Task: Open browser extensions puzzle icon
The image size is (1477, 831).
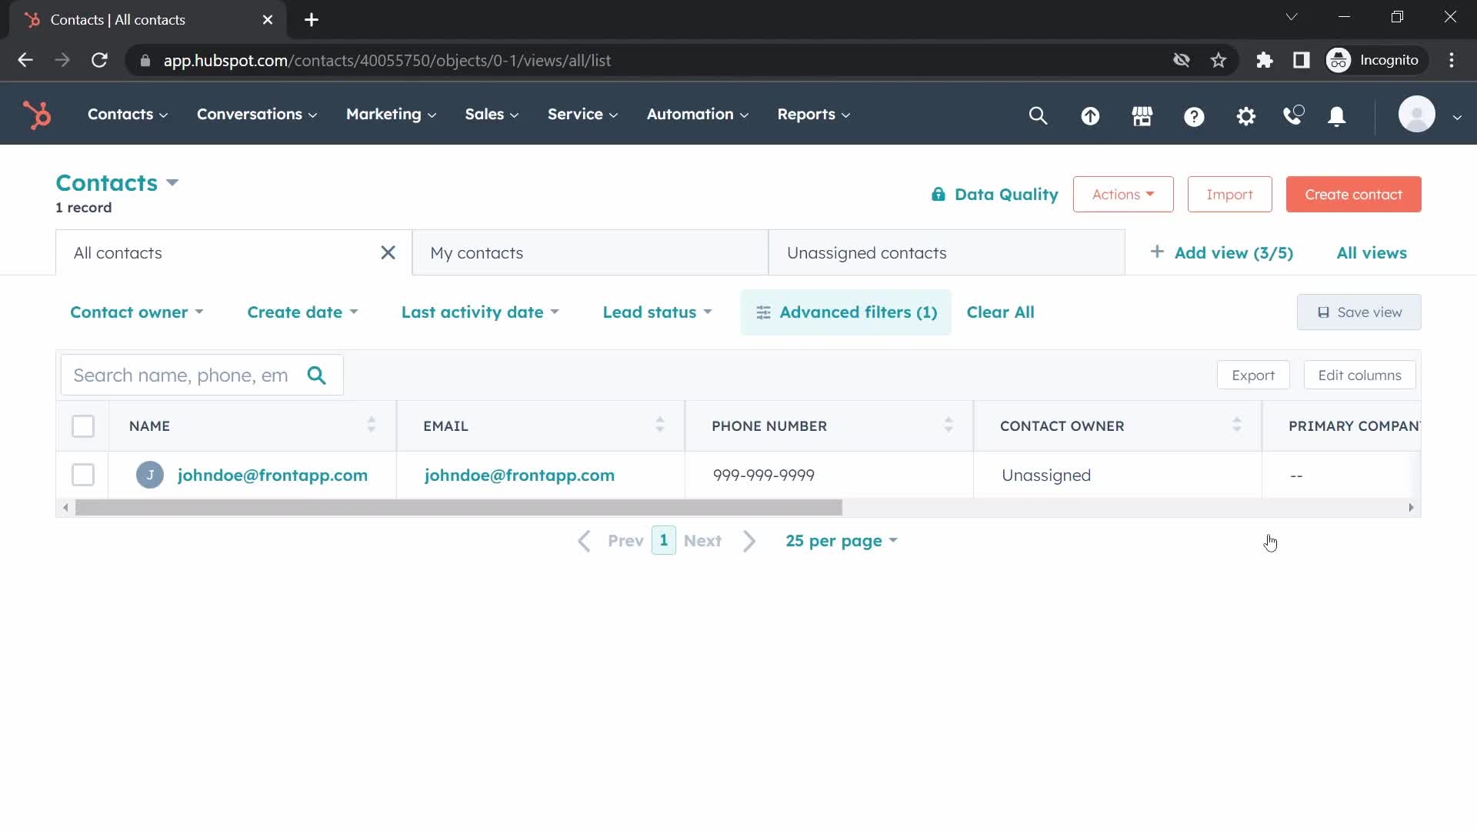Action: [x=1265, y=60]
